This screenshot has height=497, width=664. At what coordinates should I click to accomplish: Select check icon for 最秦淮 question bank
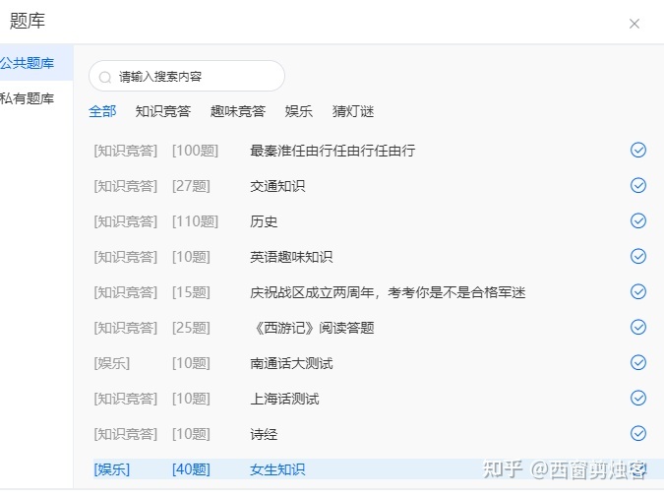[x=638, y=150]
